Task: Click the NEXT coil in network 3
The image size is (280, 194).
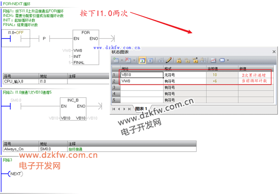Action: coord(16,174)
